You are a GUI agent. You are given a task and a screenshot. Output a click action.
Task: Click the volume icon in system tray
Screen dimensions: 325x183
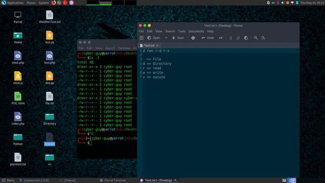point(283,3)
